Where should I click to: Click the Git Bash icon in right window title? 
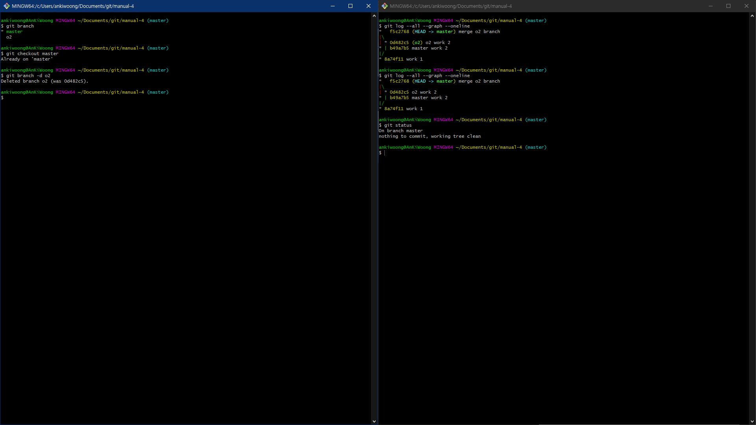(x=384, y=6)
